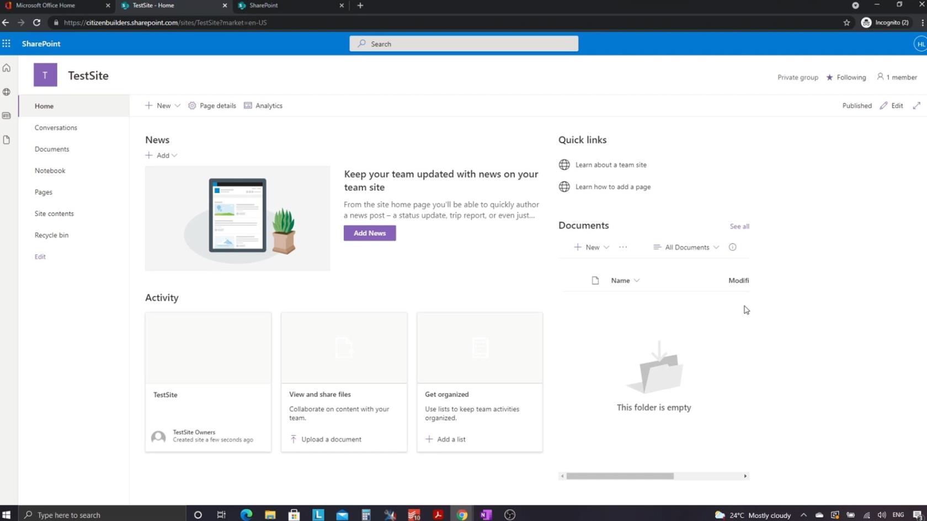Open the My files page icon in the app bar
The width and height of the screenshot is (927, 521).
[x=7, y=140]
